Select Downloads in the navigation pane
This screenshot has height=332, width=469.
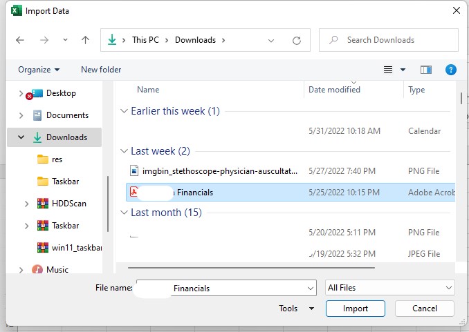[x=66, y=137]
